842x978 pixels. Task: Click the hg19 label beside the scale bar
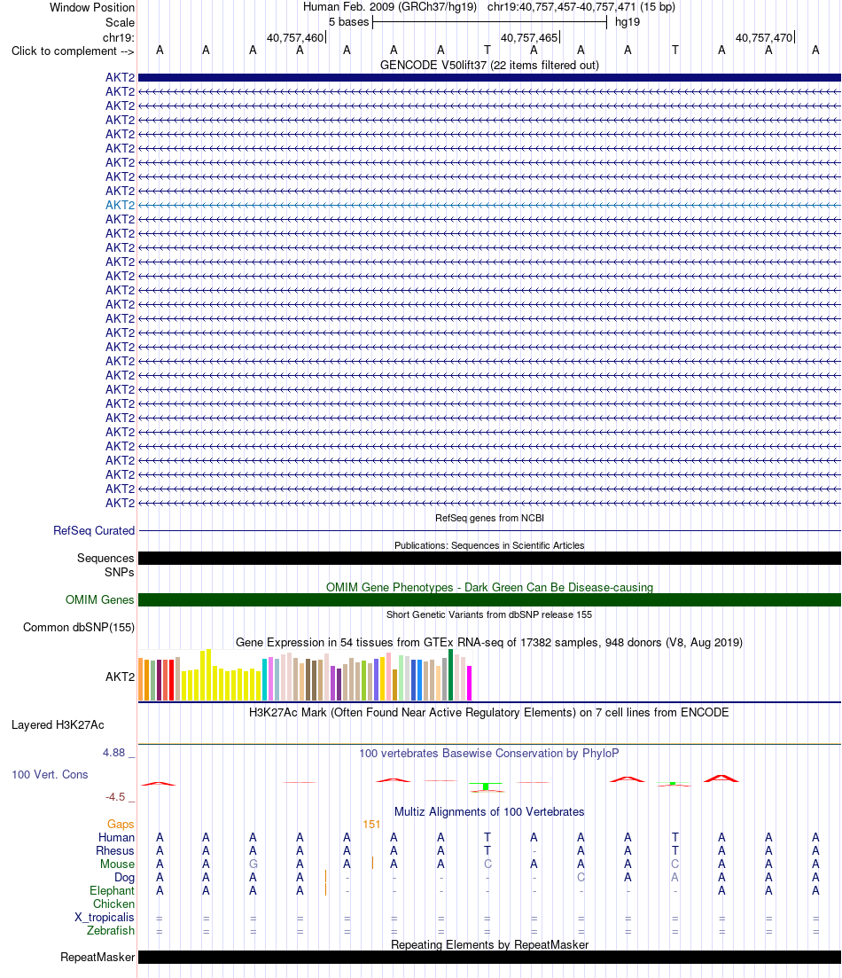(x=628, y=22)
